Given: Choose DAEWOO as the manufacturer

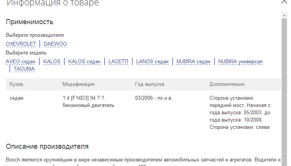Looking at the screenshot, I should 55,44.
